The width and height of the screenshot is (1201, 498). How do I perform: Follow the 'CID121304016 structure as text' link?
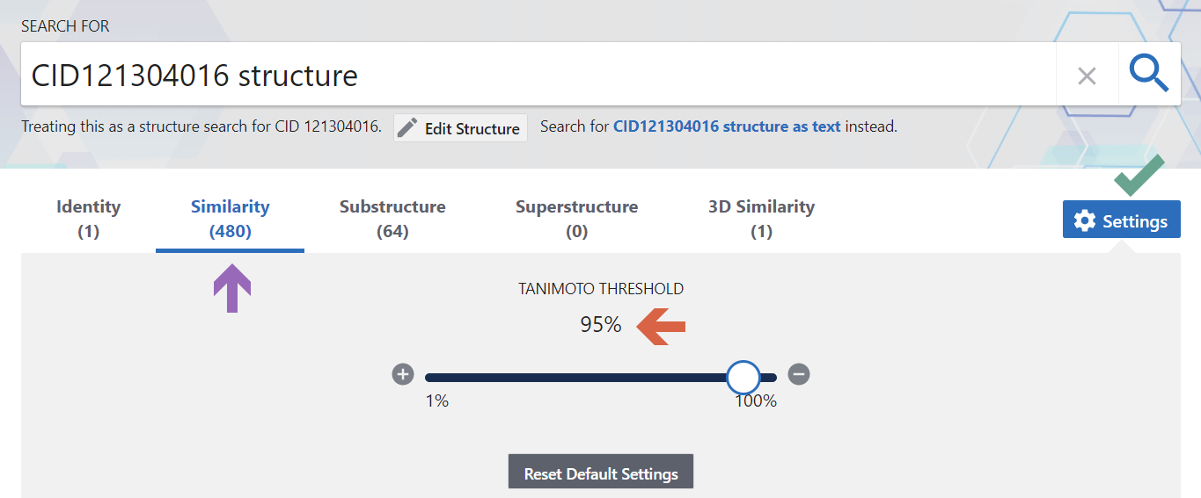727,126
